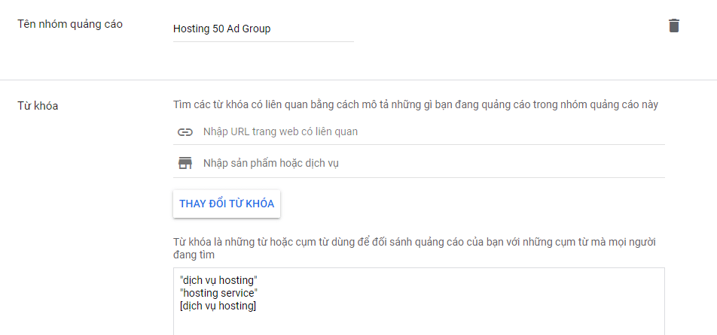Click the "hosting service" keyword line
The image size is (717, 335).
[218, 292]
